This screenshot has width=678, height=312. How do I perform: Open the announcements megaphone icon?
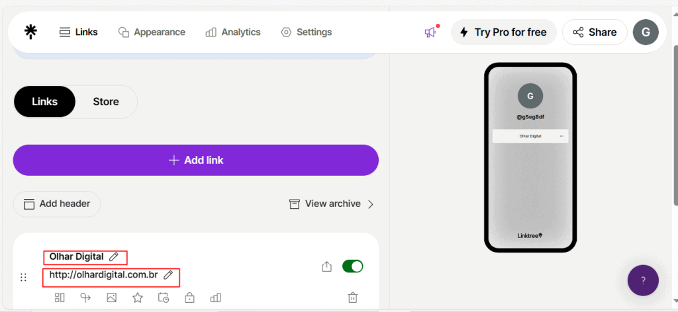tap(430, 32)
